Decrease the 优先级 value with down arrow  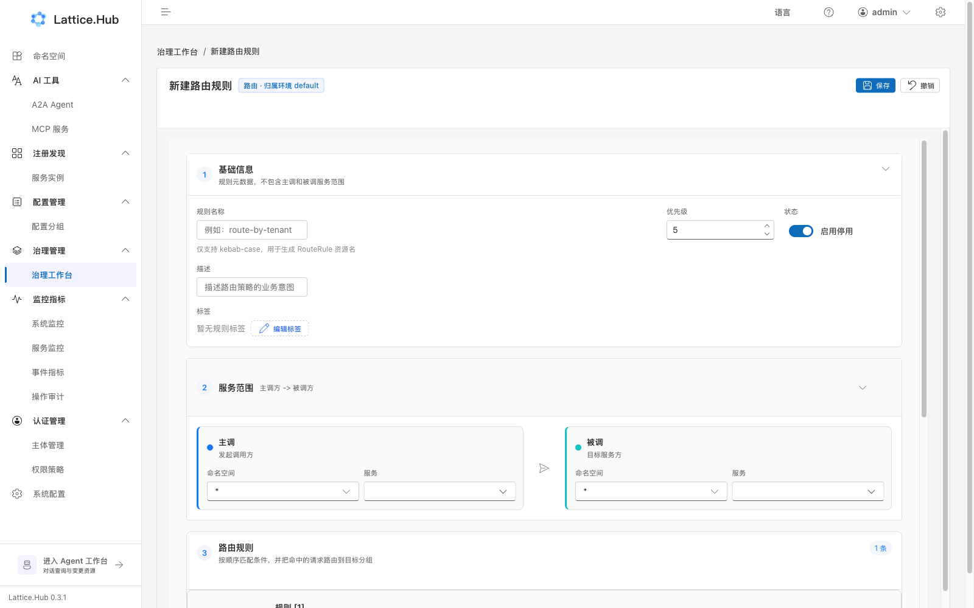(767, 234)
